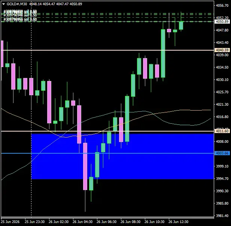Click the 4008.00 price scale label
The height and width of the screenshot is (226, 231).
coord(222,141)
